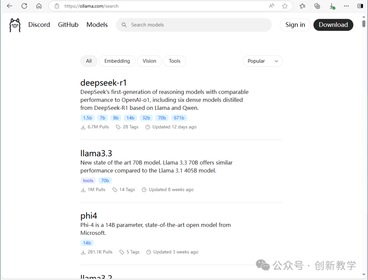Go to the Models page
The width and height of the screenshot is (368, 280).
[97, 25]
